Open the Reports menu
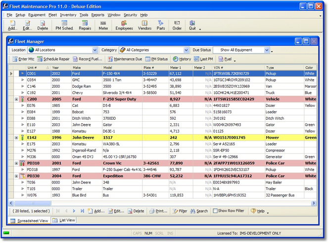329x243 pixels. click(97, 15)
